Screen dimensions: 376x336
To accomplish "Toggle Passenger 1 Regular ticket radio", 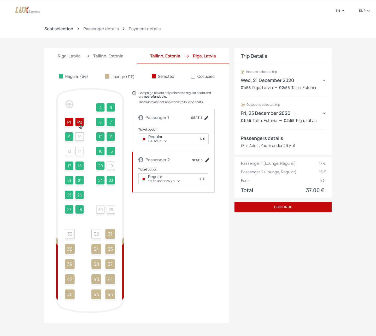I will click(x=144, y=139).
